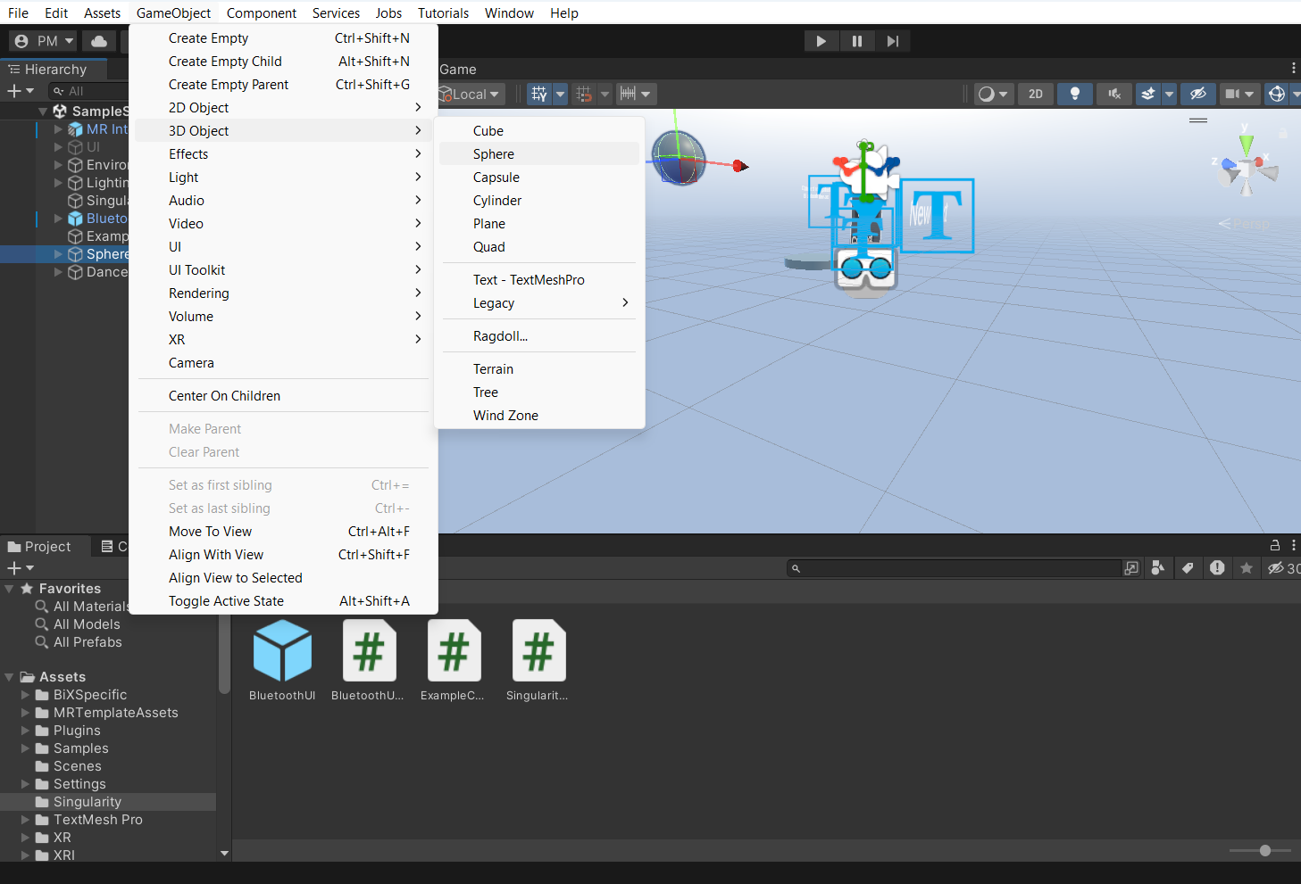Toggle hidden packages visibility count
The image size is (1301, 884).
point(1284,568)
